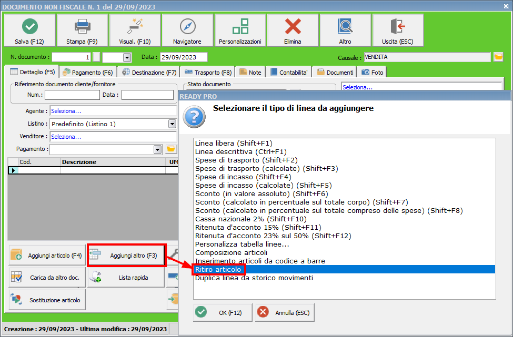Open the Trasporto (F8) tab
Viewport: 513px width, 337px height.
pyautogui.click(x=208, y=72)
